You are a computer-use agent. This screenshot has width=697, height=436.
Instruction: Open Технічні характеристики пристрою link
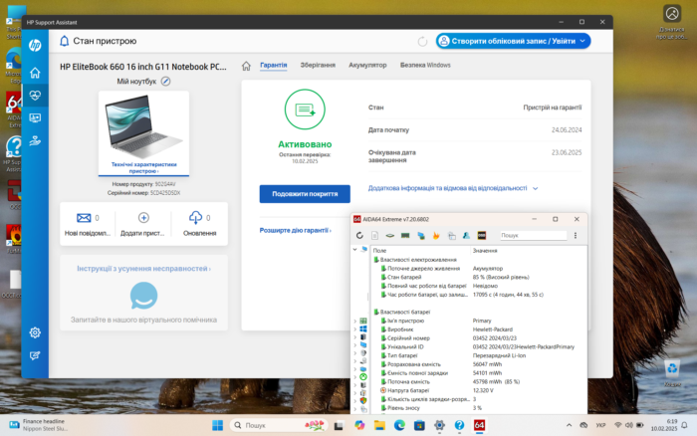pyautogui.click(x=143, y=167)
